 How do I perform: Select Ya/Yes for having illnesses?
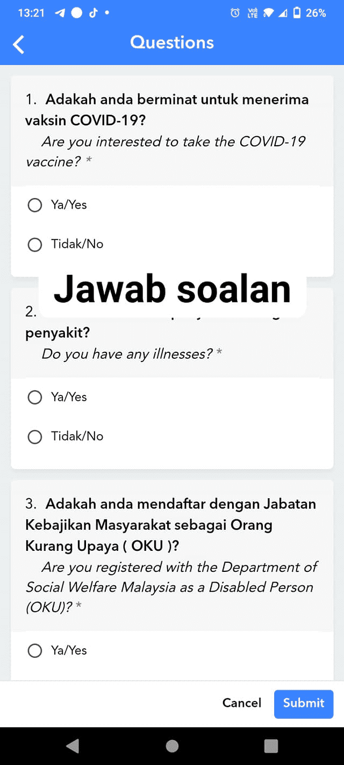[x=35, y=397]
